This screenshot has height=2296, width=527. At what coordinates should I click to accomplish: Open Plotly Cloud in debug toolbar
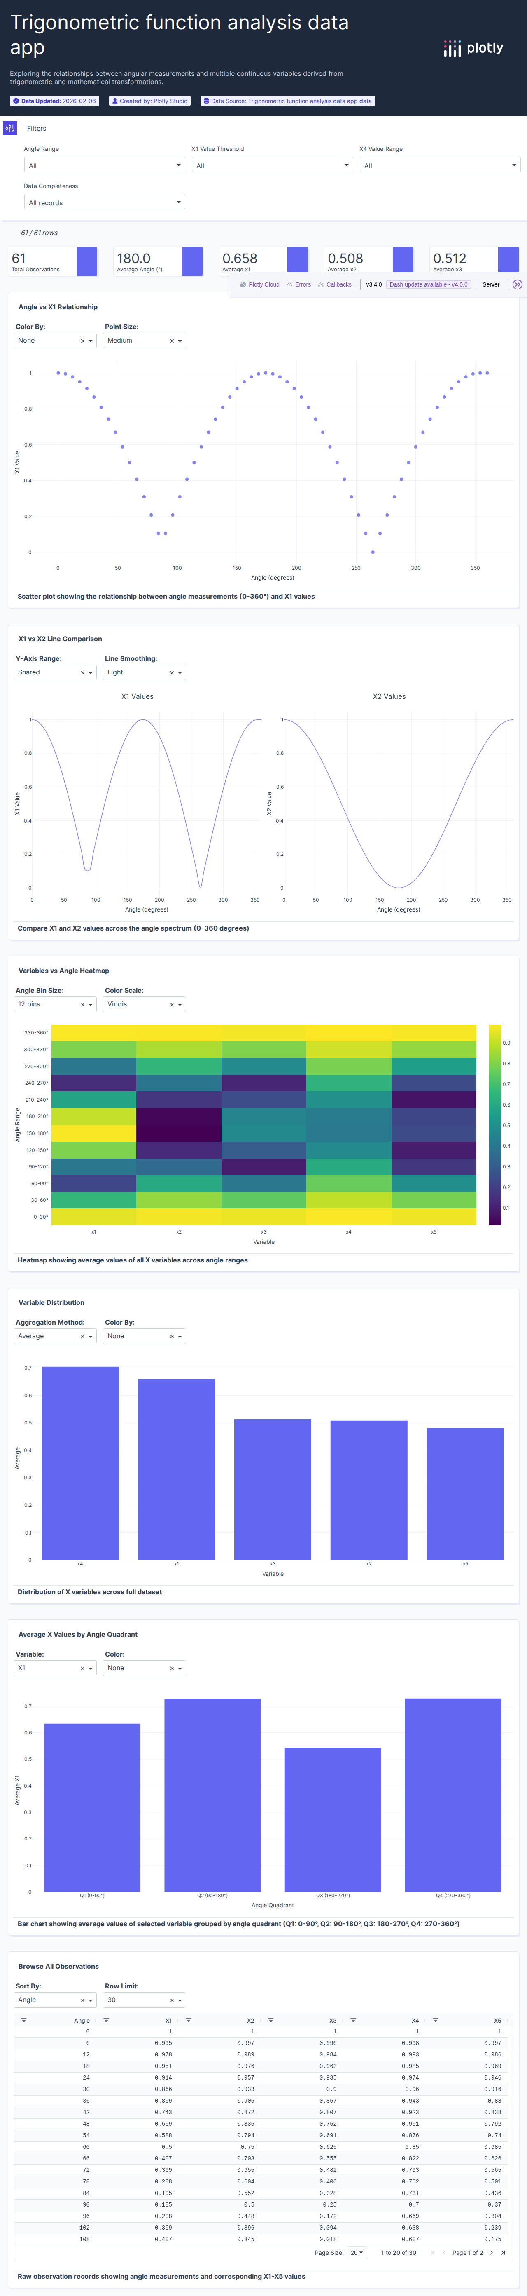tap(259, 284)
